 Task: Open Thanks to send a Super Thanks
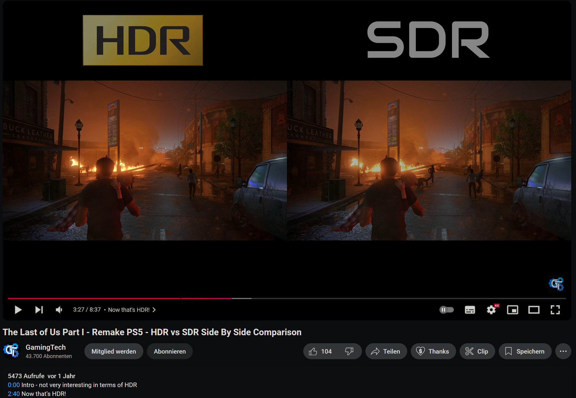(433, 351)
